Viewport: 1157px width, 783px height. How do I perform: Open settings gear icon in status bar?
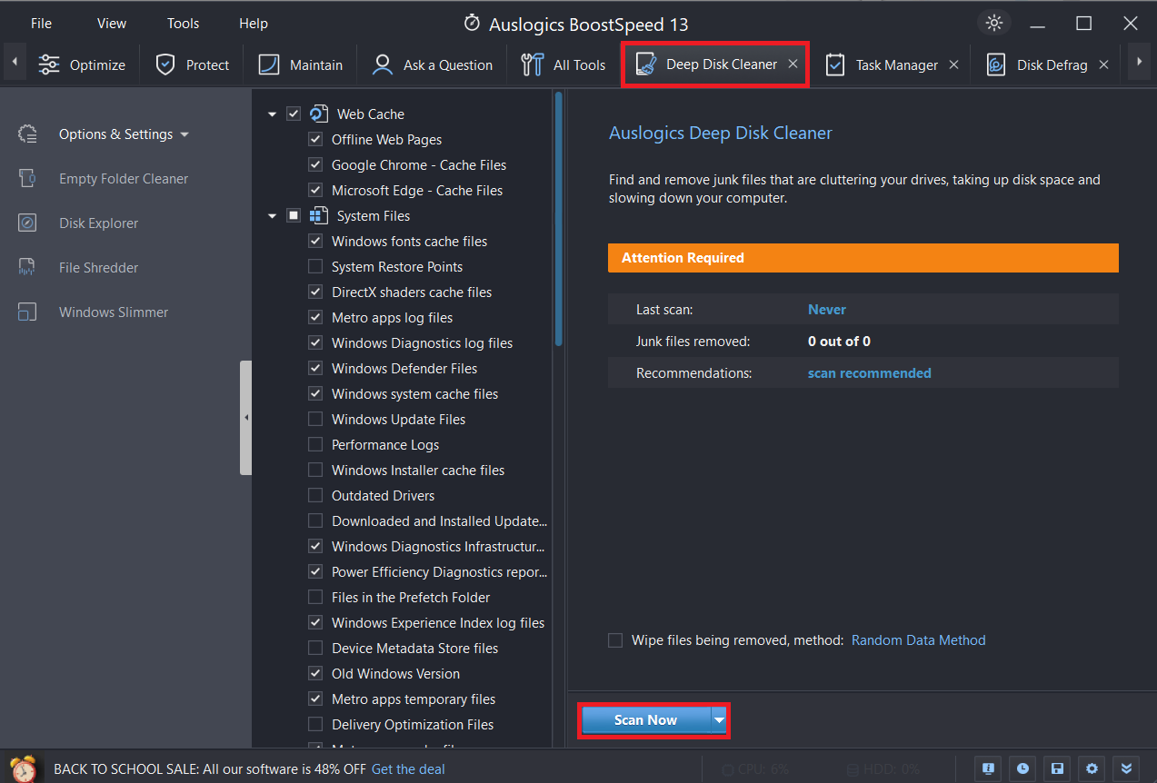coord(1092,768)
